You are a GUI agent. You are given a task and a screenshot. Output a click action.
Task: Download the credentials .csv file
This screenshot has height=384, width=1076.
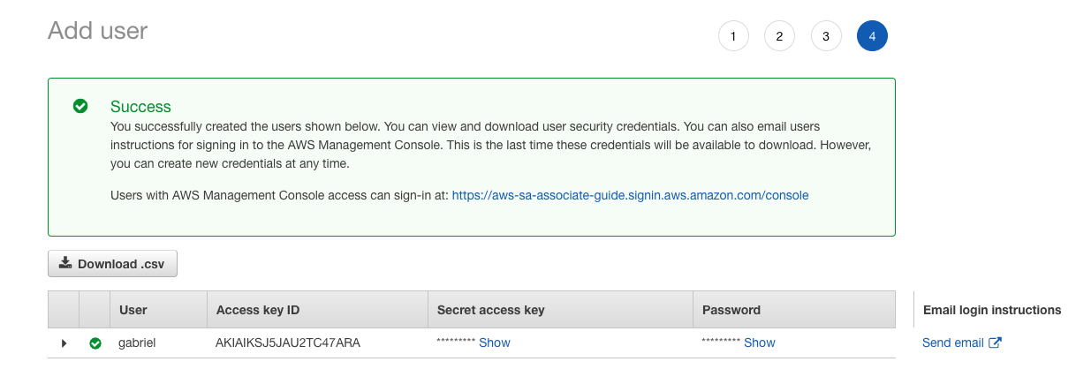click(112, 263)
